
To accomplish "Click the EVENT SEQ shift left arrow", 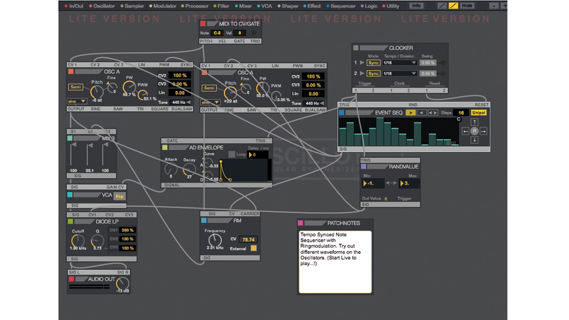I will point(465,131).
